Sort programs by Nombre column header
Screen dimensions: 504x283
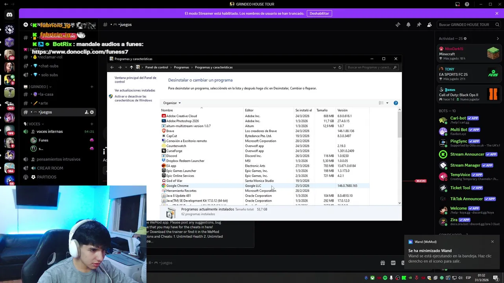click(202, 110)
